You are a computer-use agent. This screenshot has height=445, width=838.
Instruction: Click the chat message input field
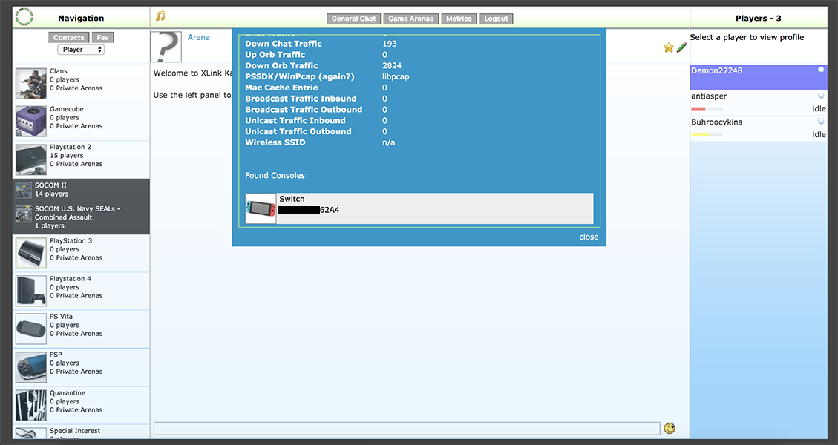click(x=407, y=428)
